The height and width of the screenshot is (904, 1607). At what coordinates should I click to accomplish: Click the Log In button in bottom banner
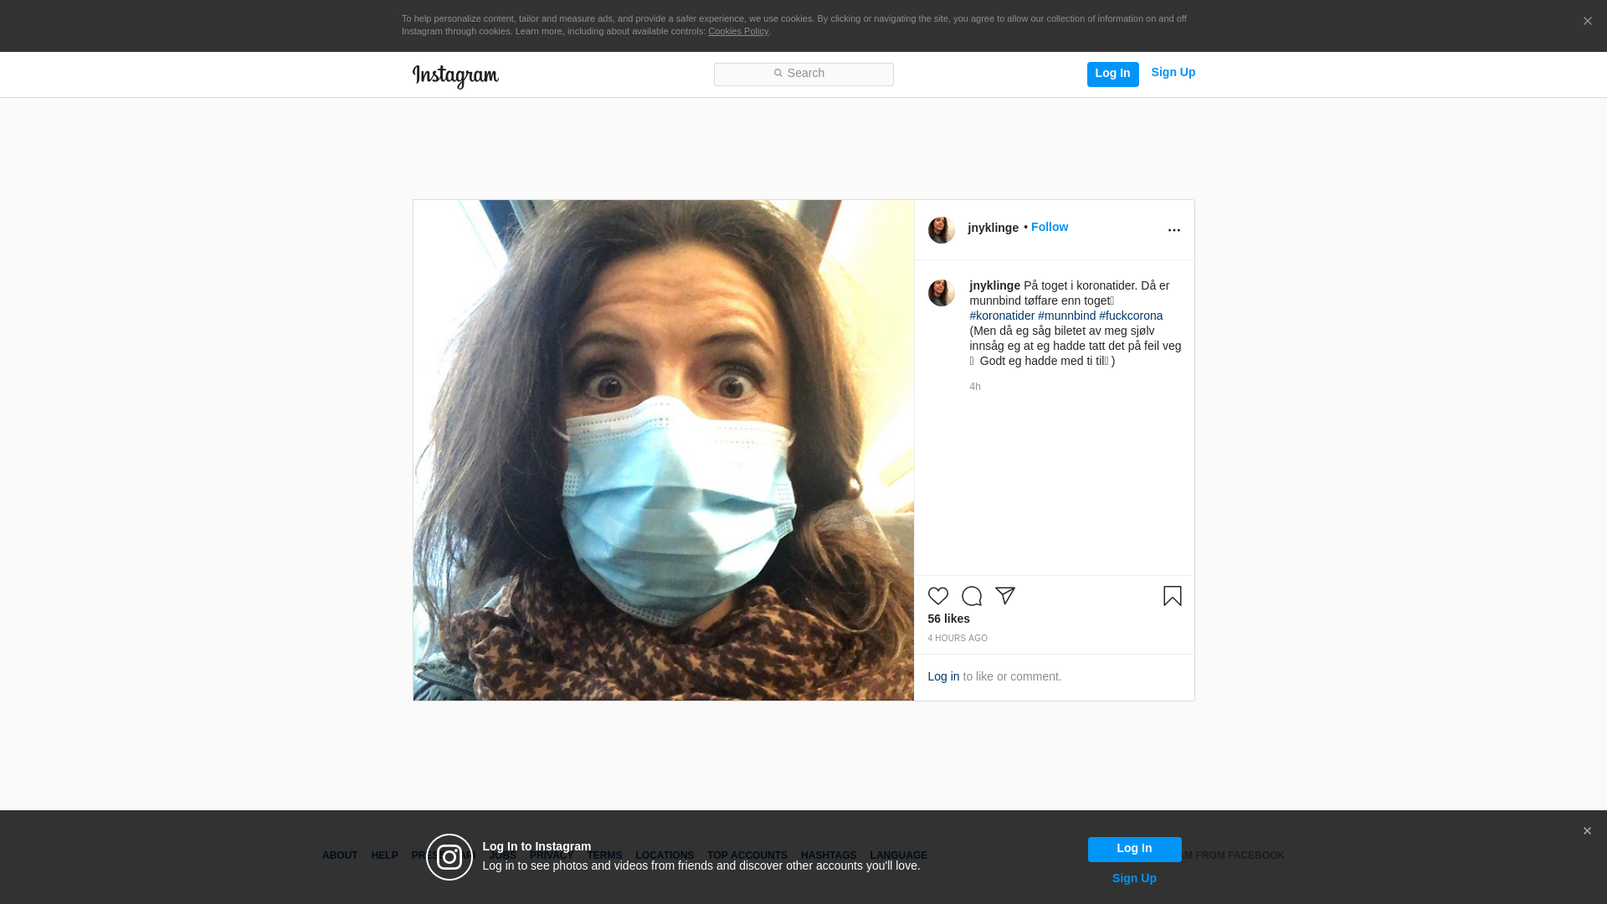click(x=1134, y=849)
